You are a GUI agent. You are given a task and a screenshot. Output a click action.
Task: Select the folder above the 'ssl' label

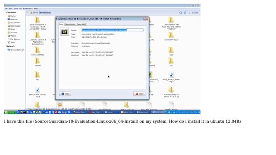click(x=171, y=61)
